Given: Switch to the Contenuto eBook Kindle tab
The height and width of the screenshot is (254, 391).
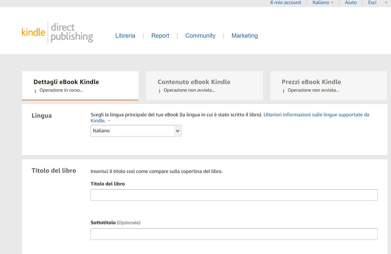Looking at the screenshot, I should (204, 85).
